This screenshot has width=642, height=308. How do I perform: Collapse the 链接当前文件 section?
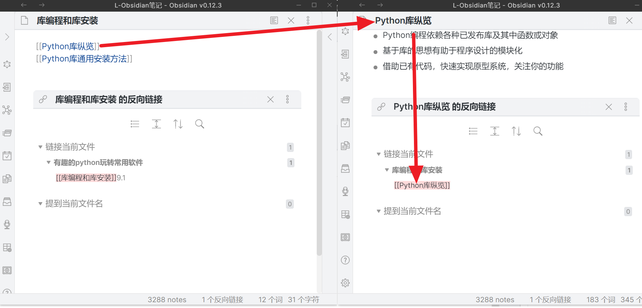pos(40,147)
